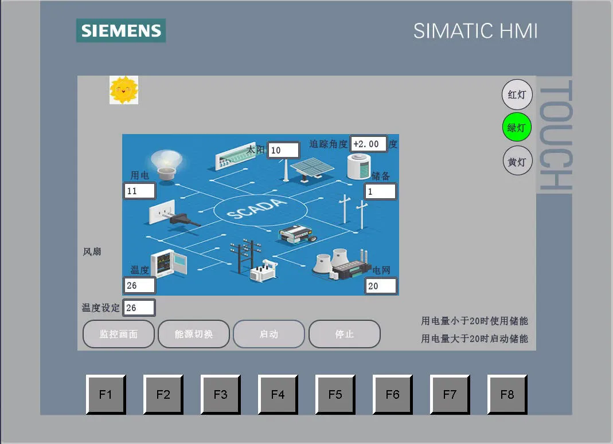Click the F6 function key
613x444 pixels.
pyautogui.click(x=392, y=394)
